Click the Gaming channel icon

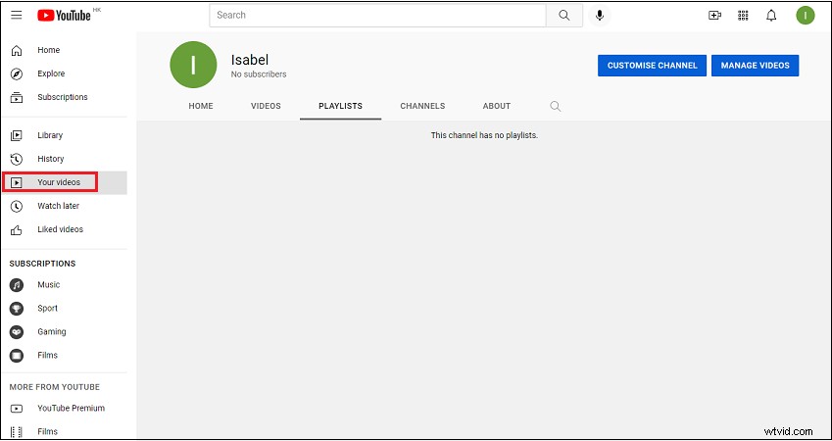pyautogui.click(x=17, y=332)
